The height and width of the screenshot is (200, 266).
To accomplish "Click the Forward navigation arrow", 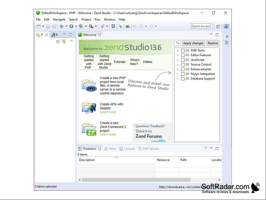I will click(151, 26).
